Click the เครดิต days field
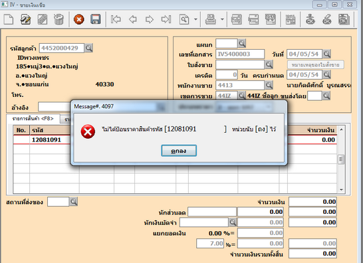 pos(227,74)
